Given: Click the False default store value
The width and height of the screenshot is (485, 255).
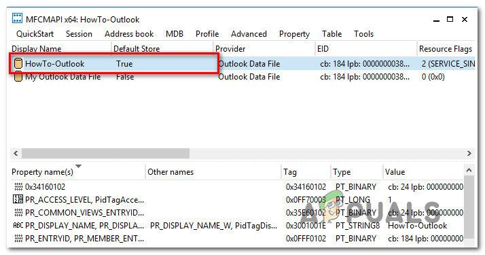Looking at the screenshot, I should (x=125, y=77).
